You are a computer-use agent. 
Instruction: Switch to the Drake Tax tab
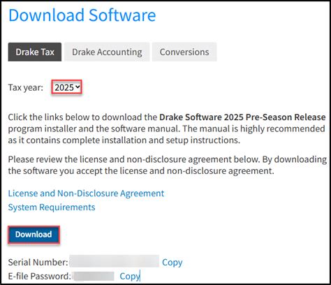[x=35, y=52]
